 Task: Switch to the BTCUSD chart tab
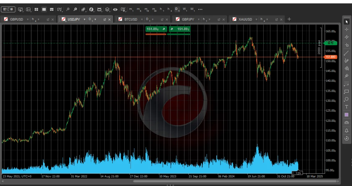tap(131, 20)
